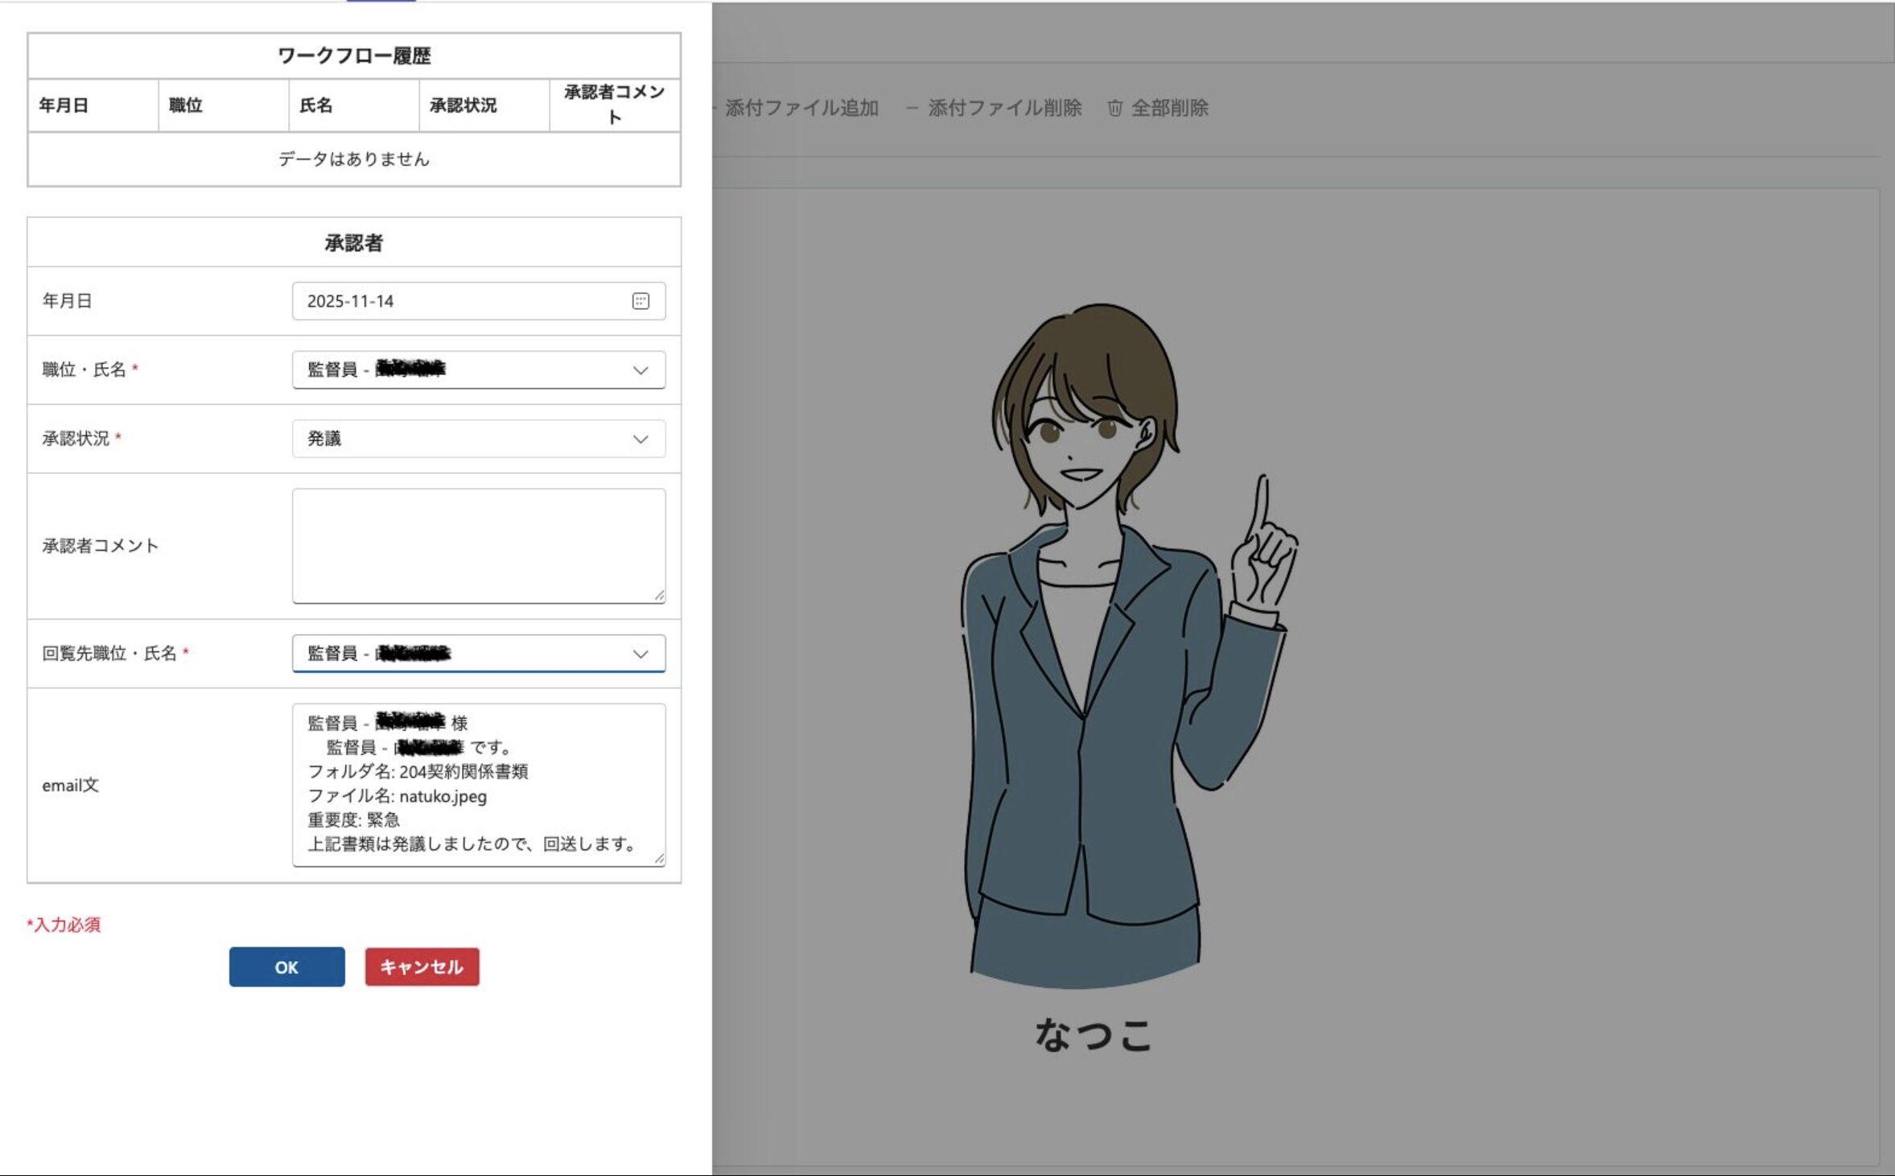Click the 承認者コメント column header
The image size is (1895, 1176).
pos(614,105)
